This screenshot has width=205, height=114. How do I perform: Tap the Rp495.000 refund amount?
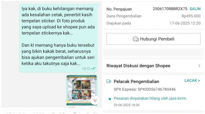click(x=191, y=16)
